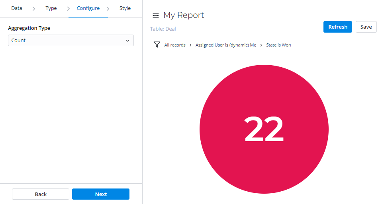
Task: Open the hamburger menu beside My Report
Action: click(156, 16)
